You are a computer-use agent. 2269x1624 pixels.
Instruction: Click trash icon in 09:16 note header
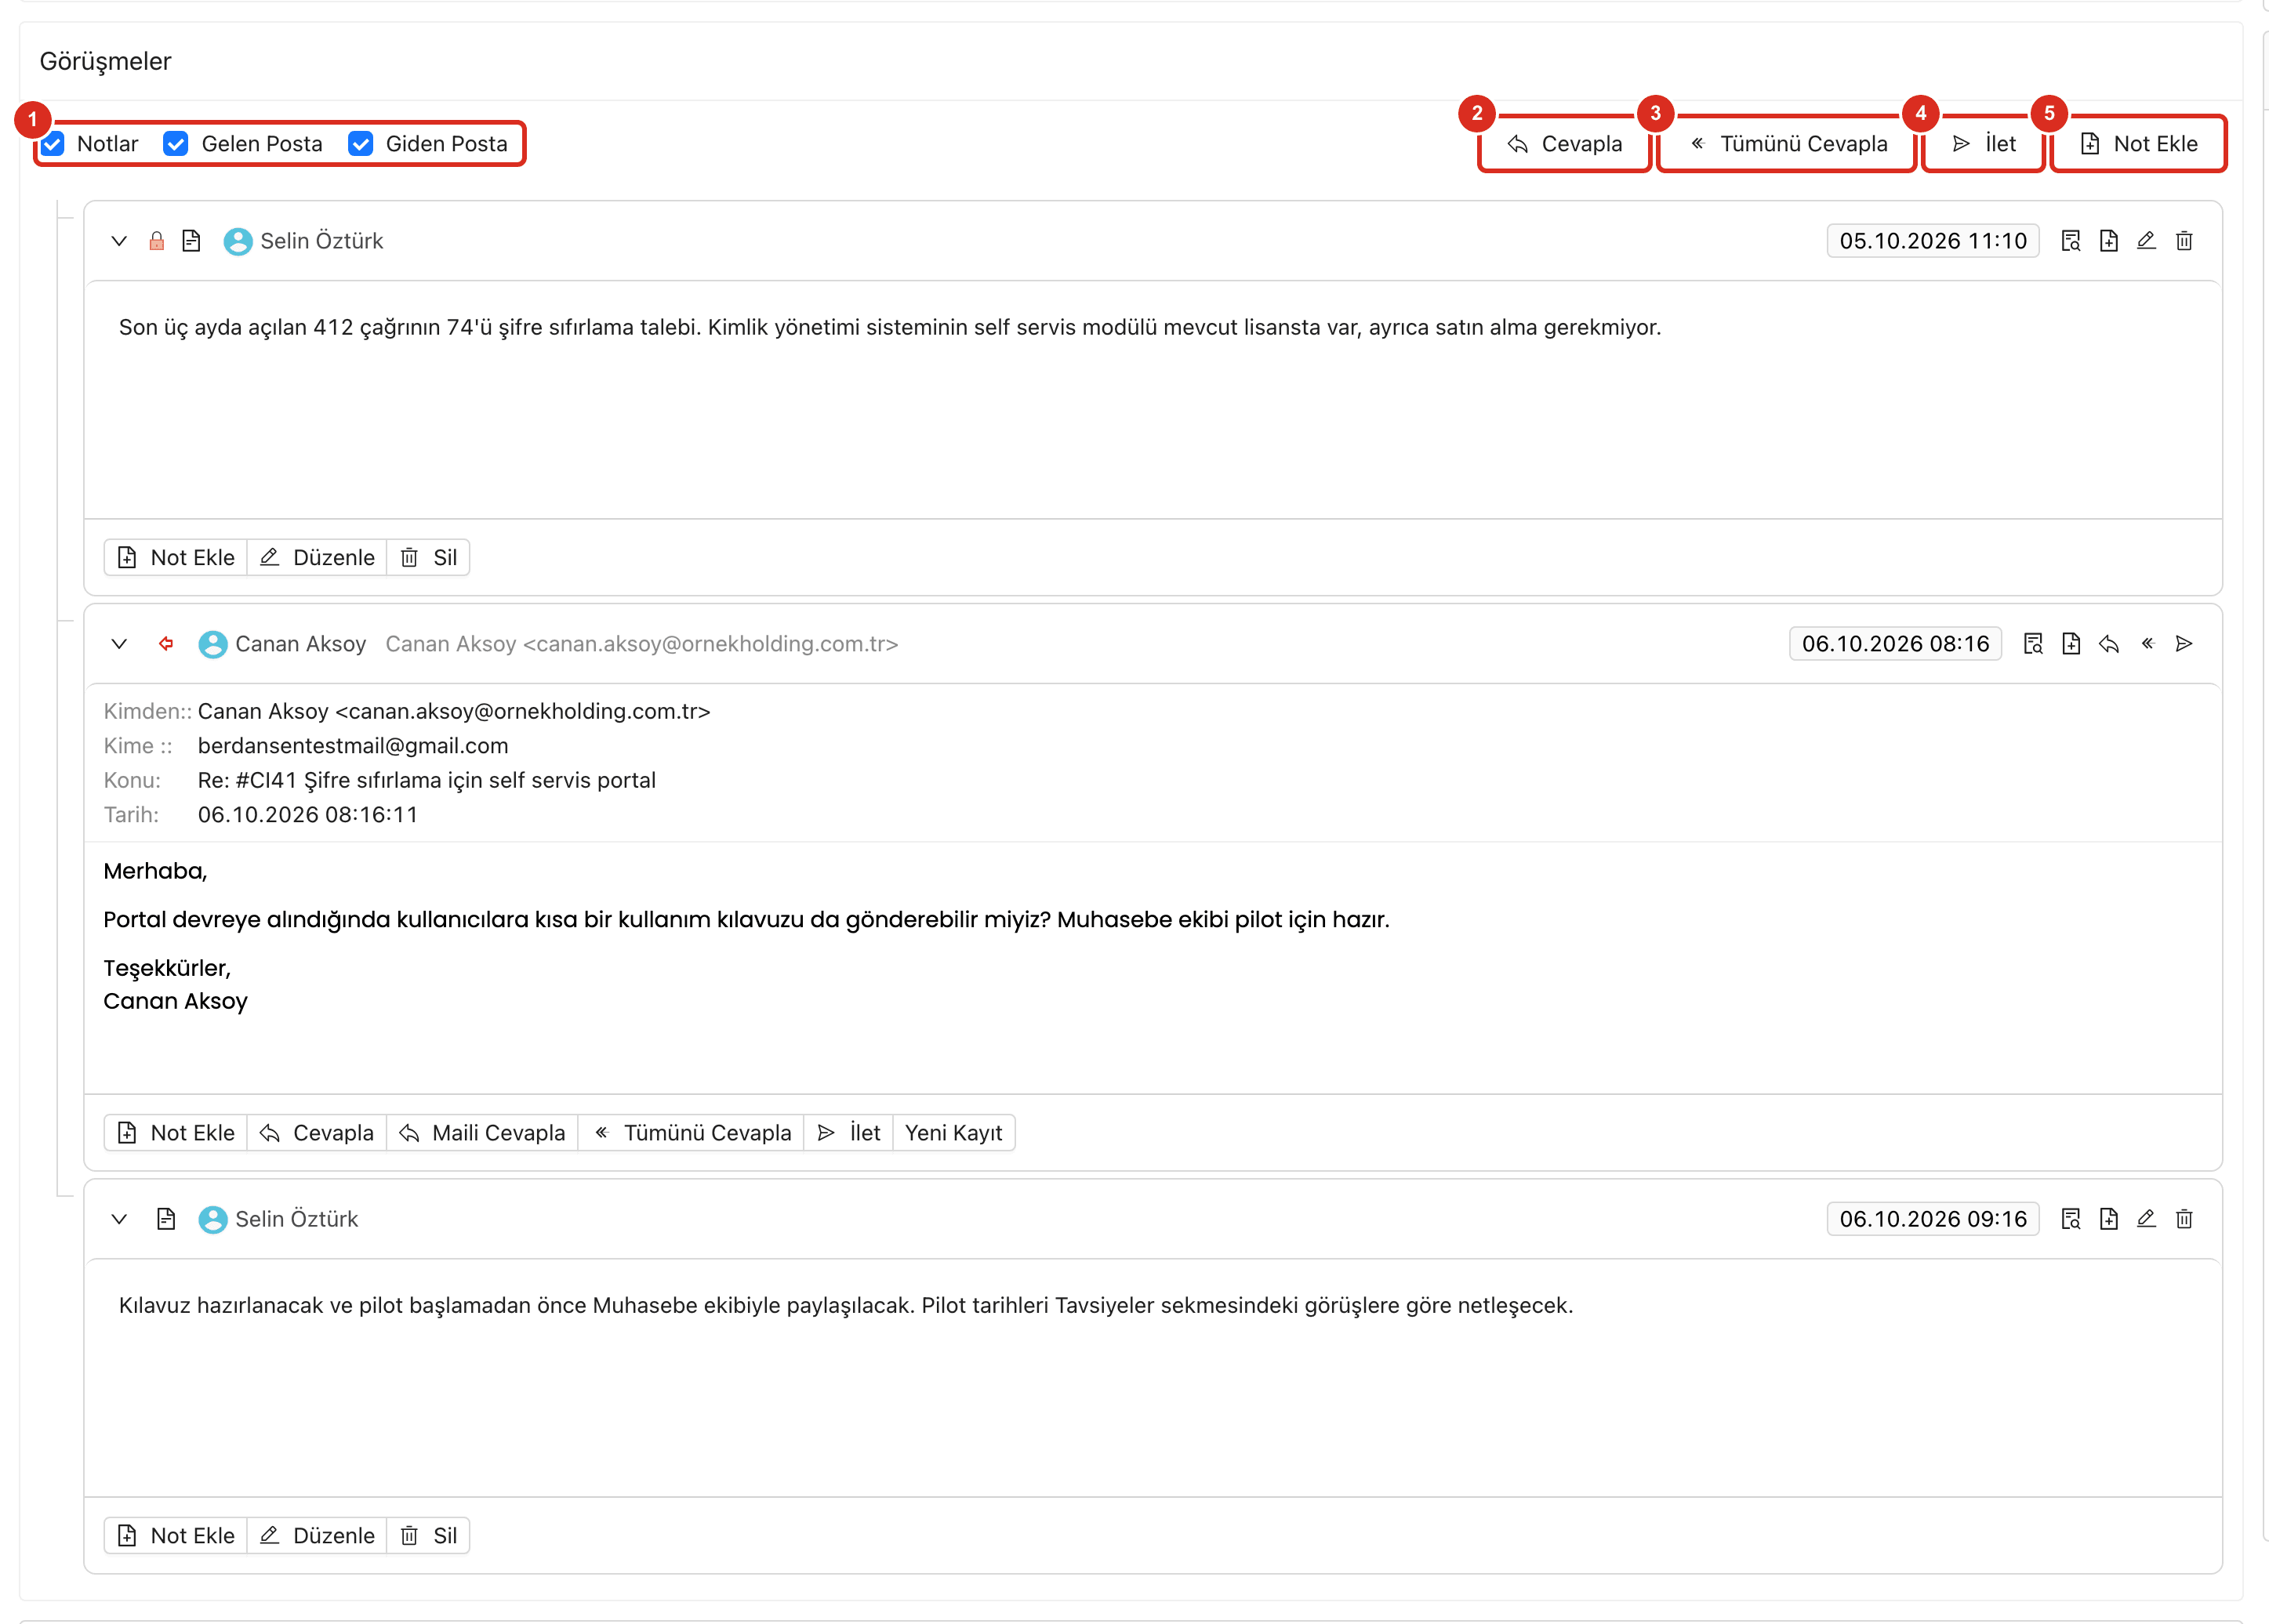pos(2184,1219)
